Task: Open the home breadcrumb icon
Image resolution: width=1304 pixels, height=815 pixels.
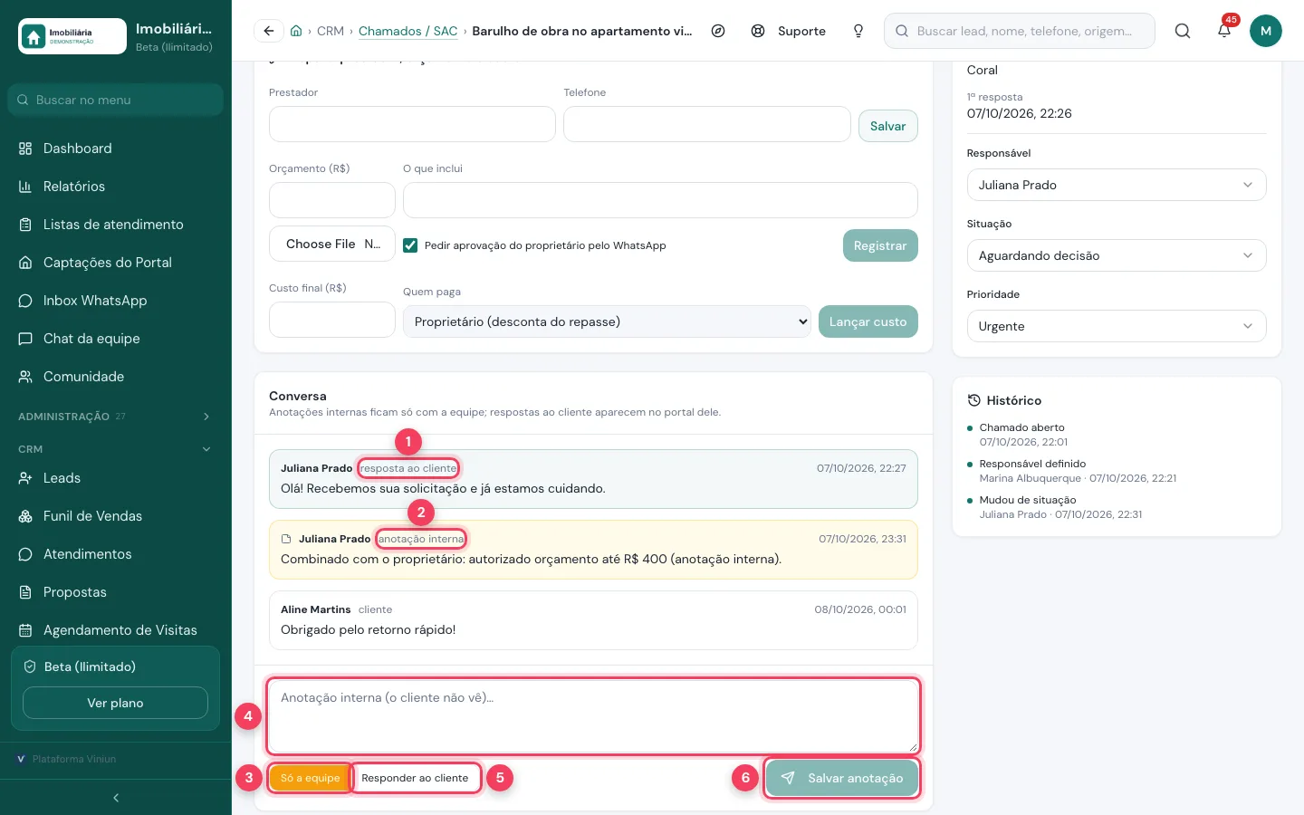Action: click(296, 31)
